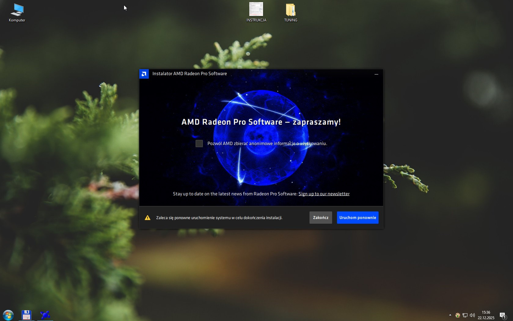Open the volume speaker tray icon
This screenshot has height=321, width=513.
[472, 315]
